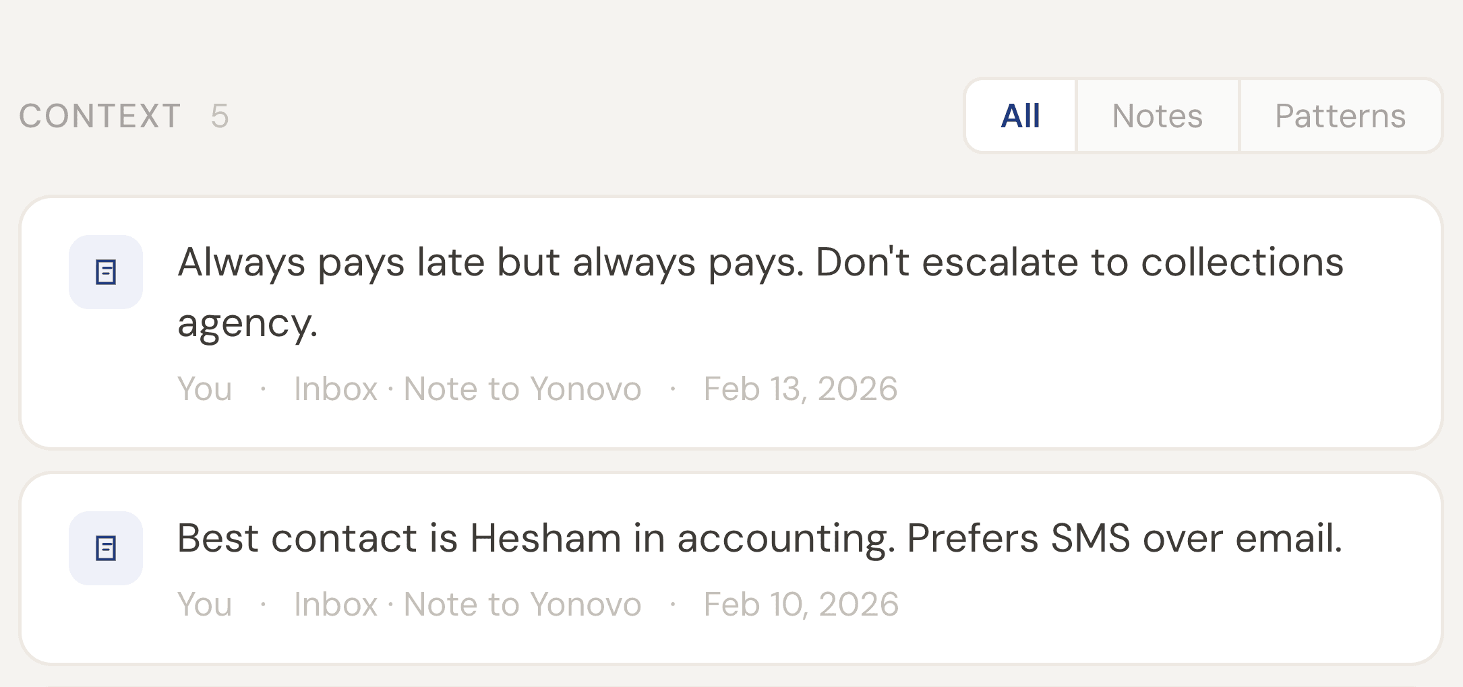
Task: Click the wrapped word "agency." in first note
Action: 247,323
